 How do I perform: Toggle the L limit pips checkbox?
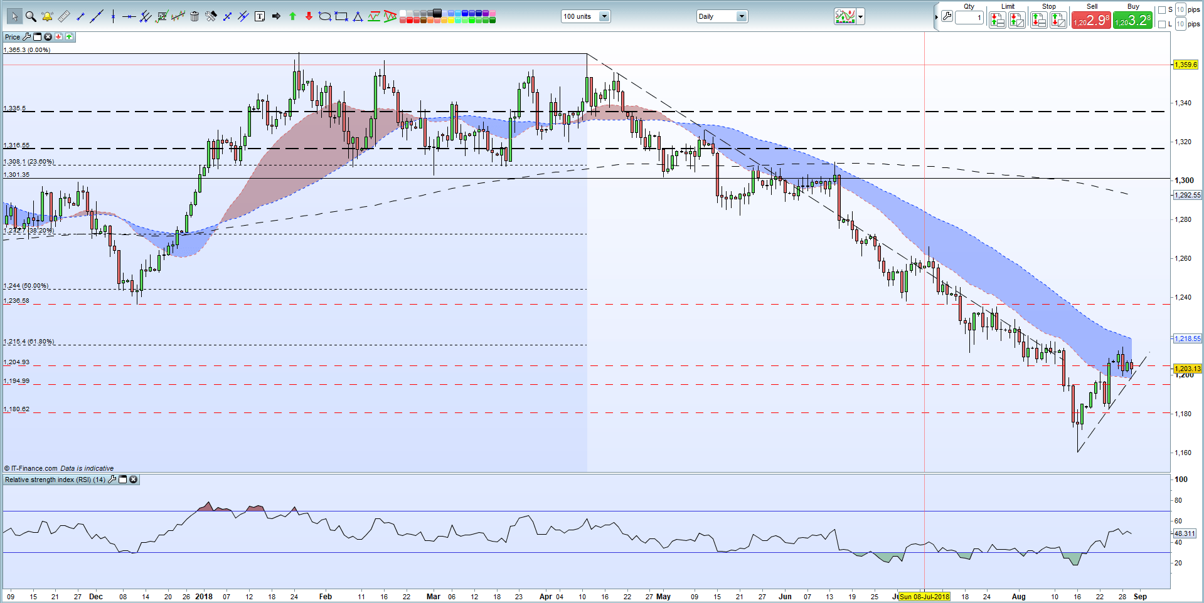(x=1162, y=24)
